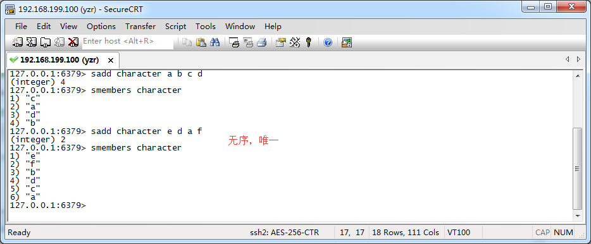Open the Transfer menu
The height and width of the screenshot is (244, 591).
pos(140,27)
